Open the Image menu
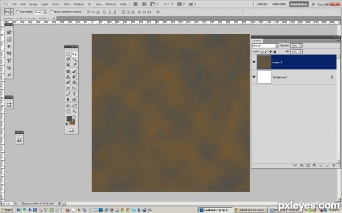 coord(33,4)
